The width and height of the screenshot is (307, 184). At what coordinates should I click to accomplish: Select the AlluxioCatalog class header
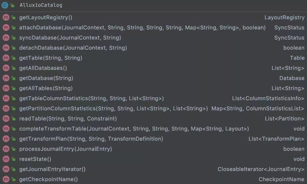tap(41, 5)
